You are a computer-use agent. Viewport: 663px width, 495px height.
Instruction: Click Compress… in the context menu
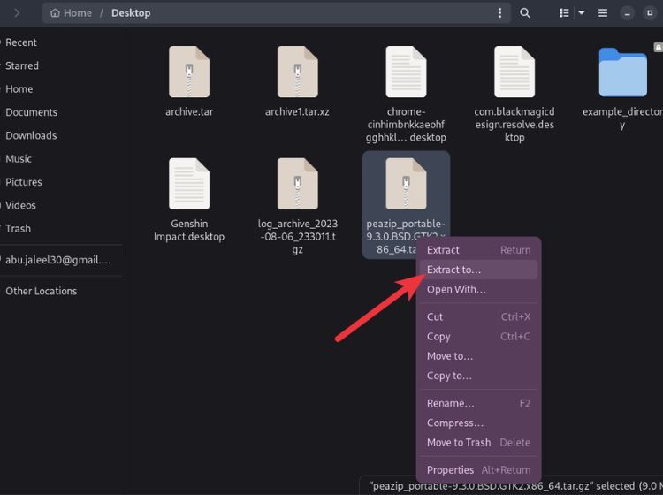coord(455,423)
